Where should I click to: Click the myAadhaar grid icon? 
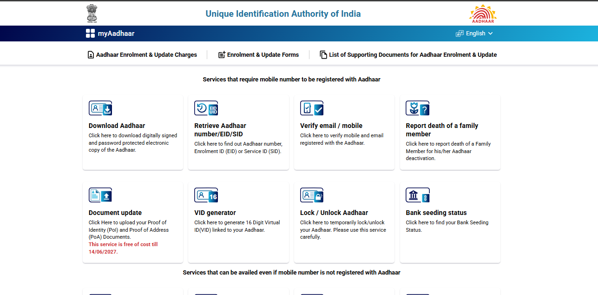point(90,34)
